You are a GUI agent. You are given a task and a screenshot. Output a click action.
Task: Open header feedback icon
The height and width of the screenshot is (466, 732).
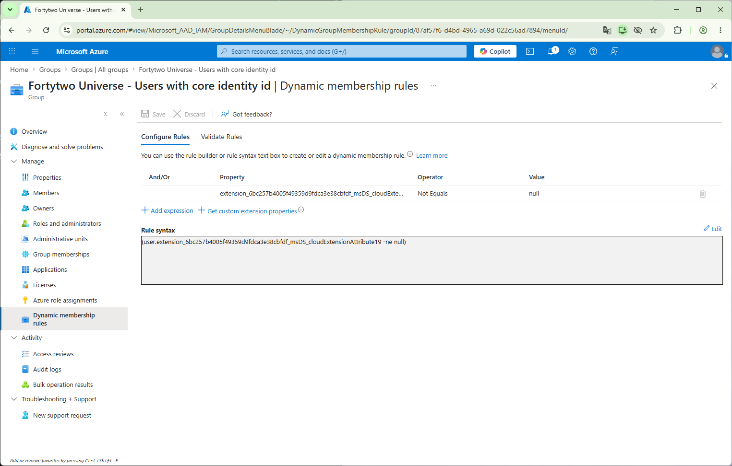614,51
